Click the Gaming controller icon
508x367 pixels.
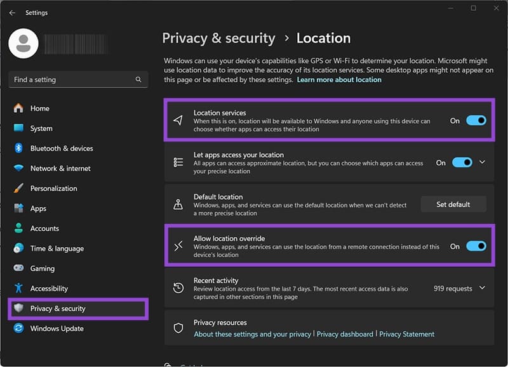tap(18, 268)
